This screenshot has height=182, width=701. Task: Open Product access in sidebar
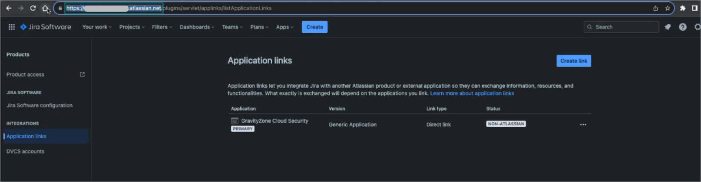click(x=25, y=74)
